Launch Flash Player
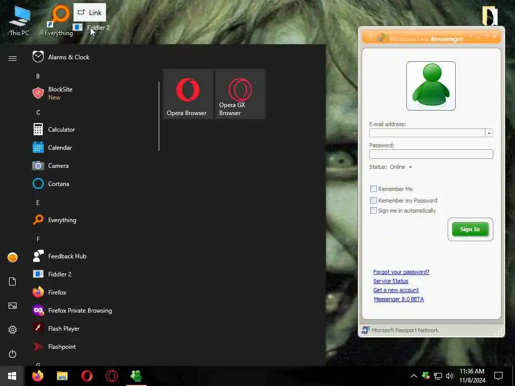515x386 pixels. point(56,328)
